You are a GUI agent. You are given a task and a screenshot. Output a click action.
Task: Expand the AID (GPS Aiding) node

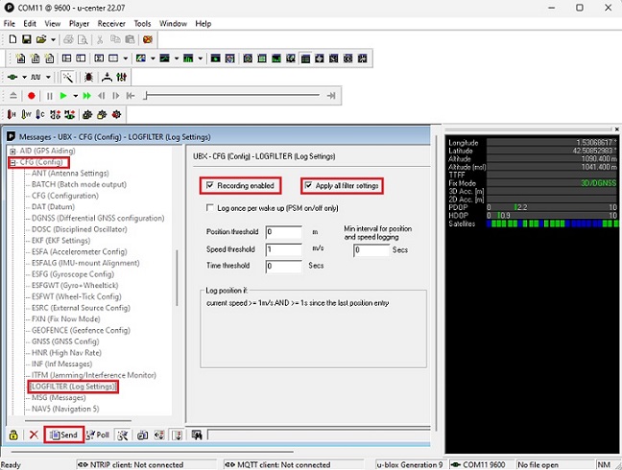12,152
